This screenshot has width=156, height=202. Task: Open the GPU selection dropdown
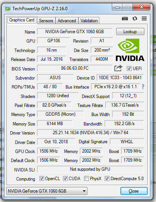tap(47, 191)
